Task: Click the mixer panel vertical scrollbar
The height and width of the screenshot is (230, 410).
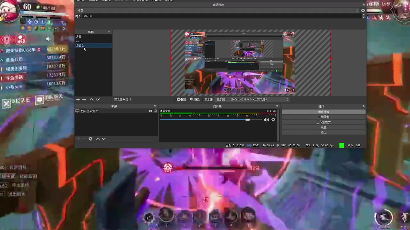Action: click(x=278, y=125)
